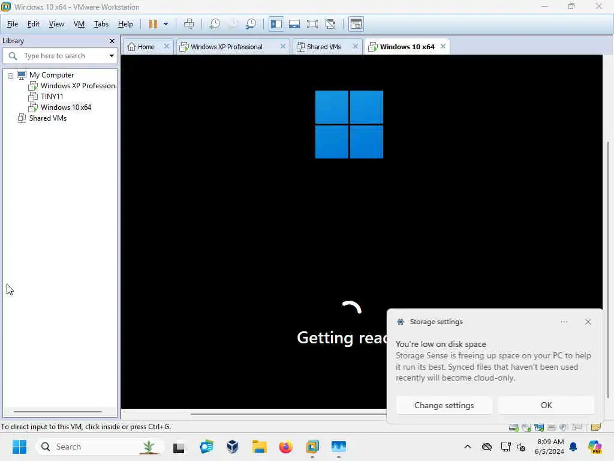Click the Storage settings gear icon
Image resolution: width=614 pixels, height=461 pixels.
(x=400, y=322)
